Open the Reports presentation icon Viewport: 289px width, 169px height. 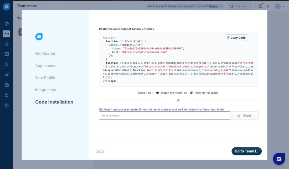click(x=7, y=75)
